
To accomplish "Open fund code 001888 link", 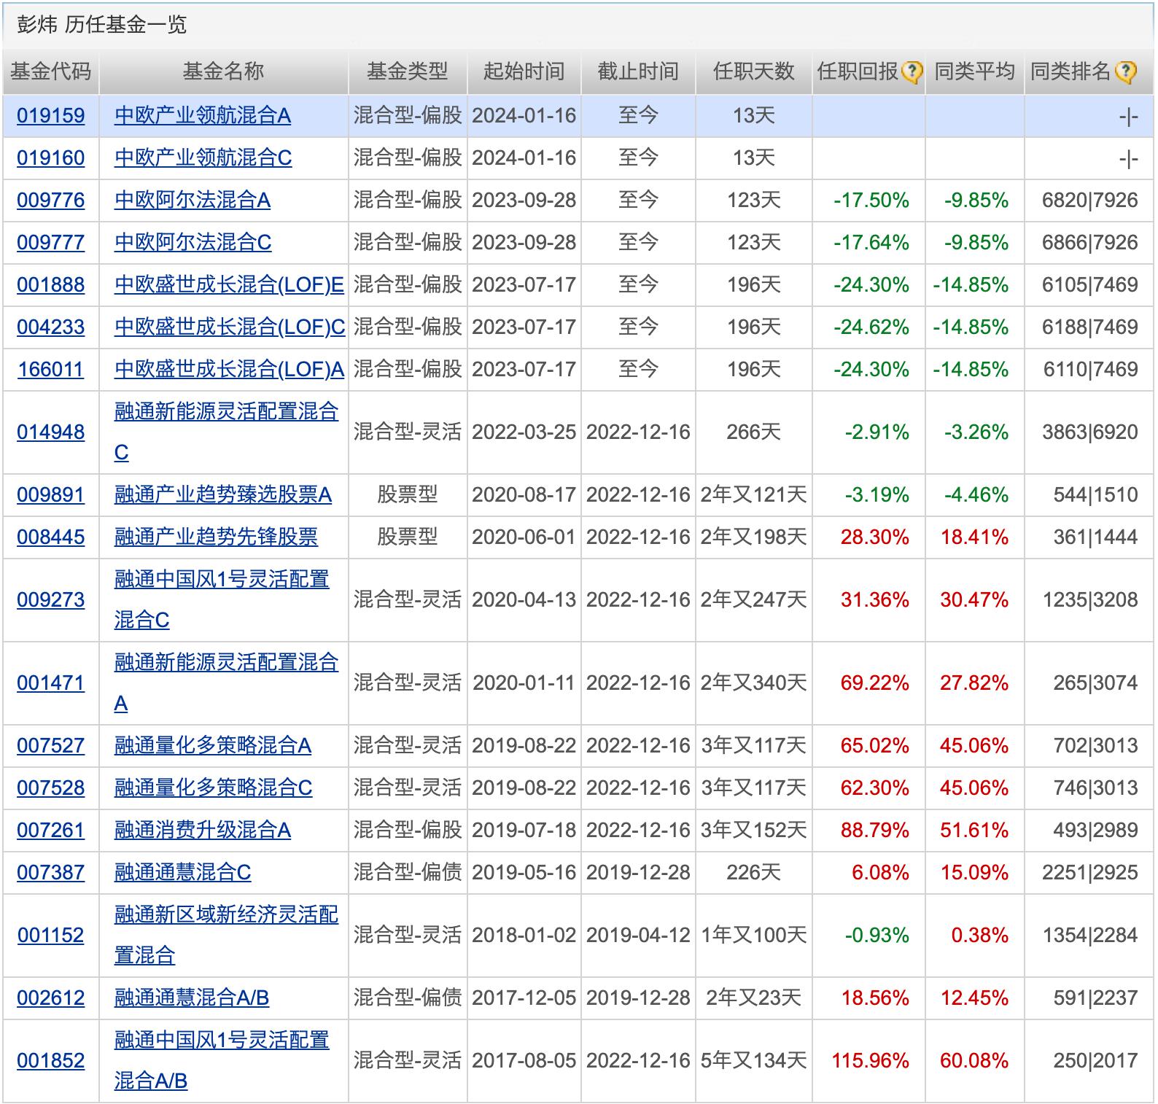I will tap(50, 285).
